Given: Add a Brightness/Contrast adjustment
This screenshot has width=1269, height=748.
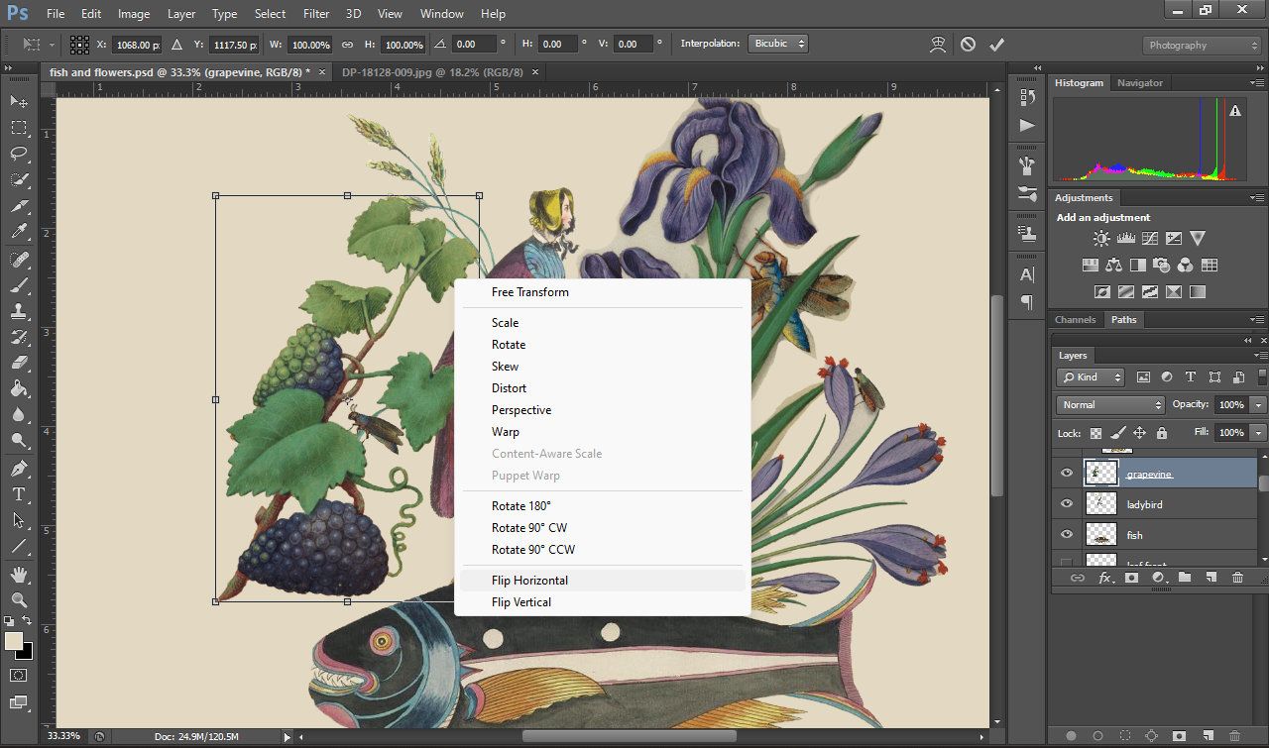Looking at the screenshot, I should (x=1101, y=239).
